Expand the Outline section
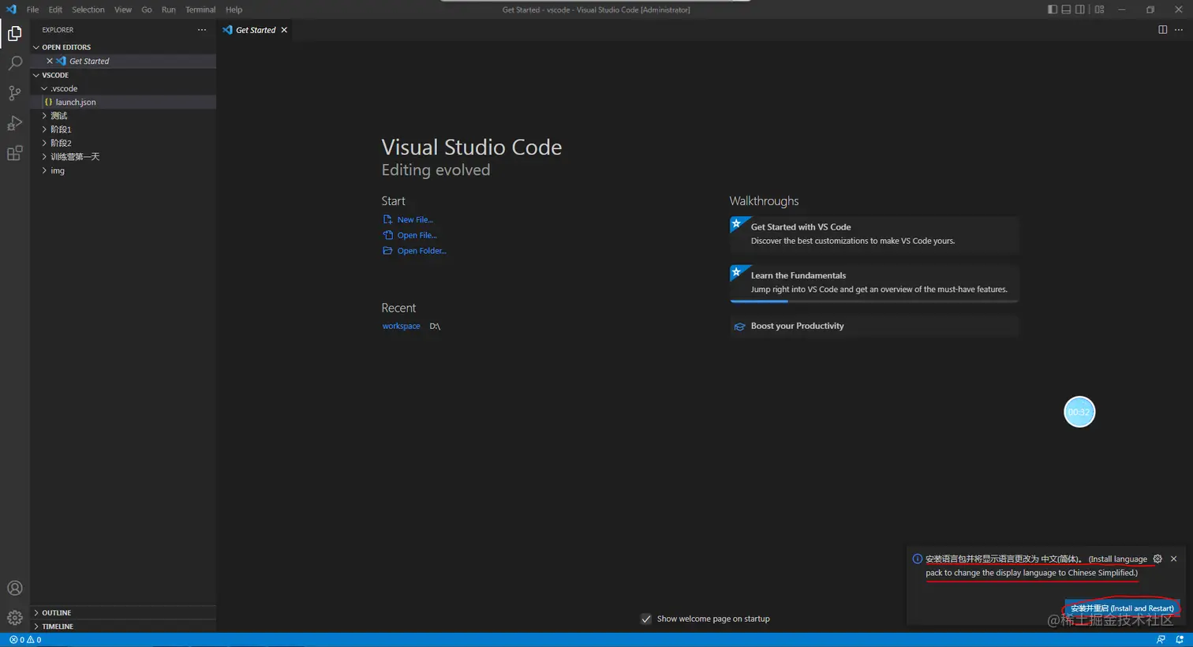The image size is (1193, 647). tap(123, 612)
